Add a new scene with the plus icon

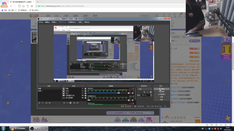pyautogui.click(x=39, y=103)
